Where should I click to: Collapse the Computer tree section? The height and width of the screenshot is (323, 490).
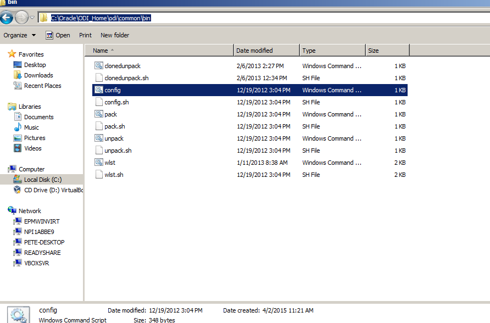point(4,169)
